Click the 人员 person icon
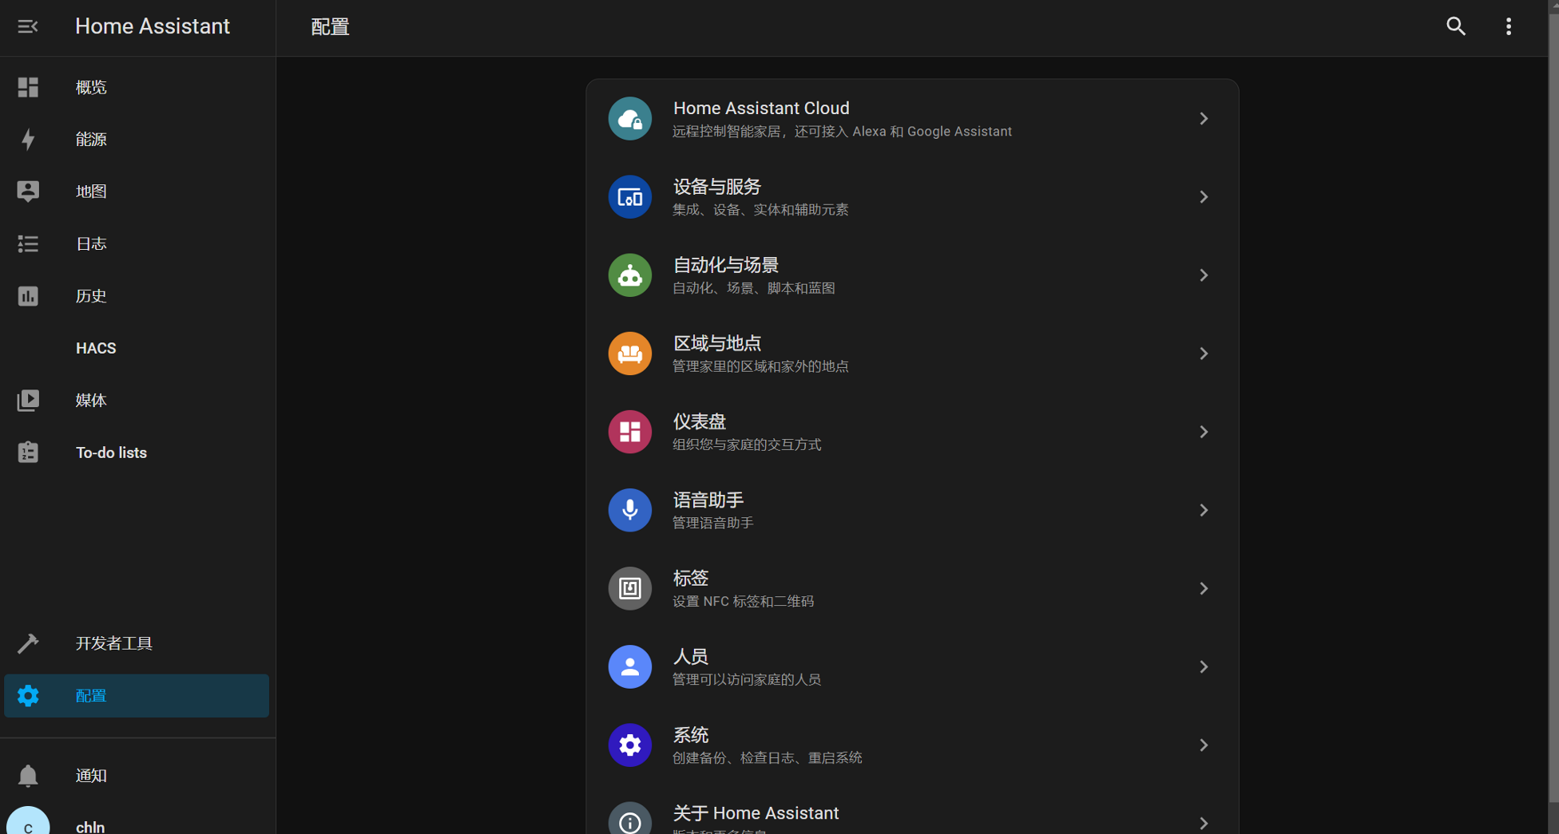 click(x=630, y=666)
